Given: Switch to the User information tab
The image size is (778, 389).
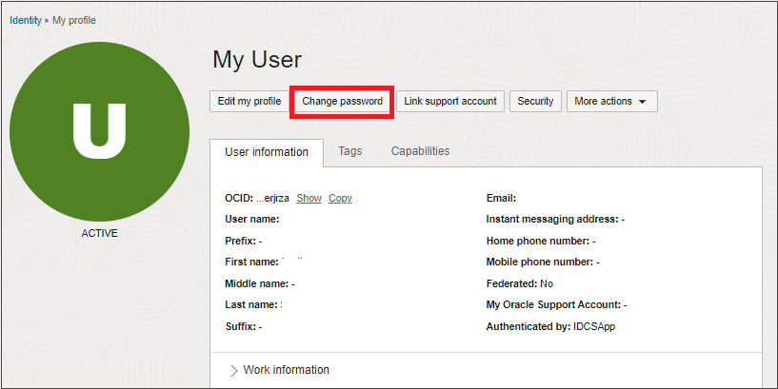Looking at the screenshot, I should click(x=267, y=152).
